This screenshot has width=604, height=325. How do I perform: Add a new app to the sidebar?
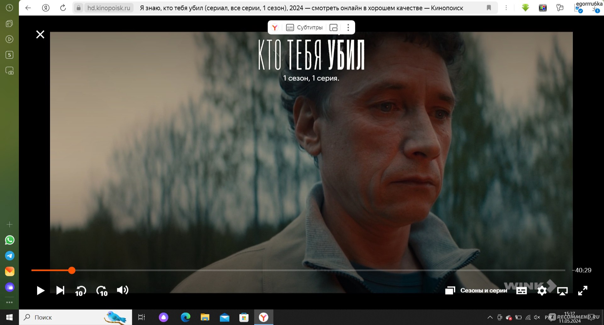tap(9, 224)
